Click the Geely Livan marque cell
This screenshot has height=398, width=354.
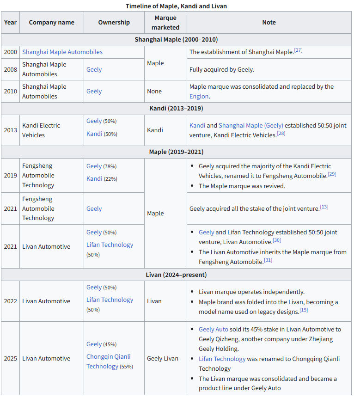coord(165,359)
